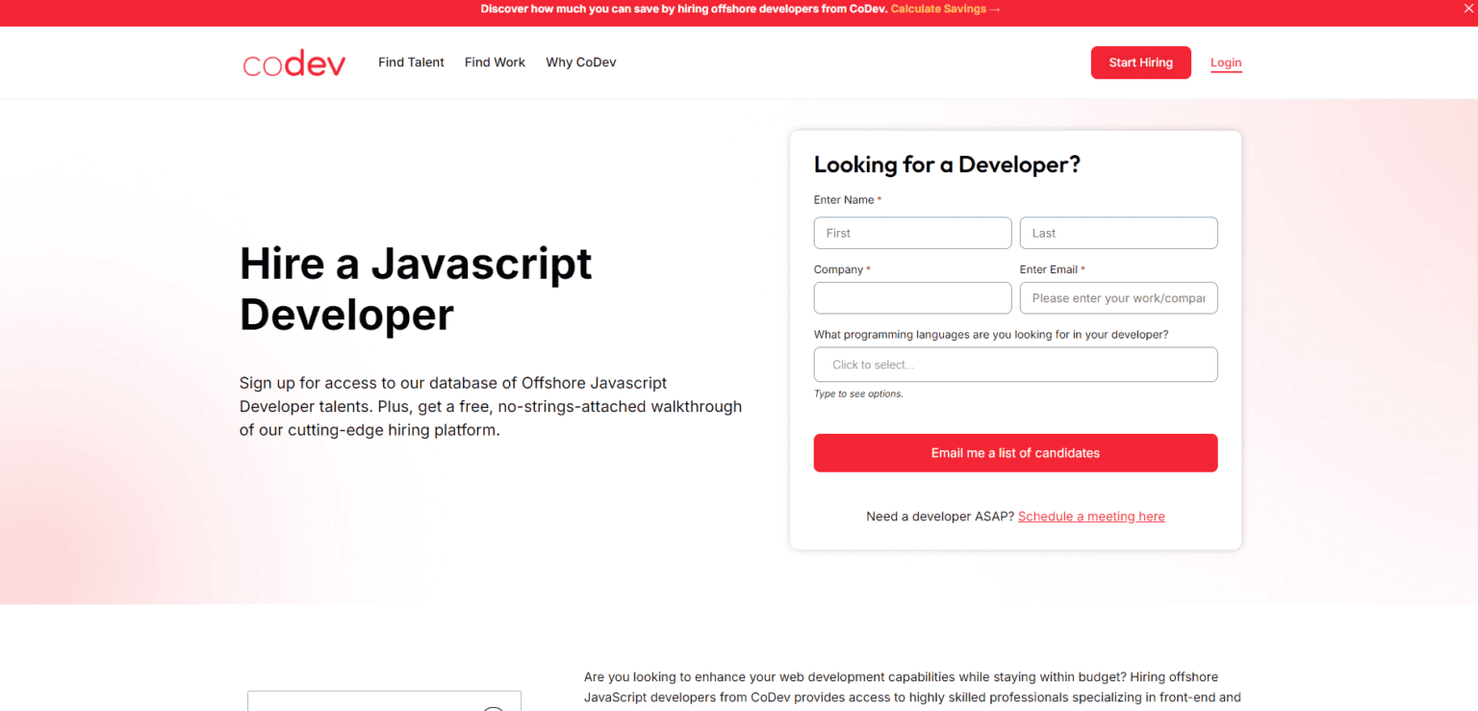This screenshot has width=1478, height=711.
Task: Click the programming languages question label
Action: [991, 335]
